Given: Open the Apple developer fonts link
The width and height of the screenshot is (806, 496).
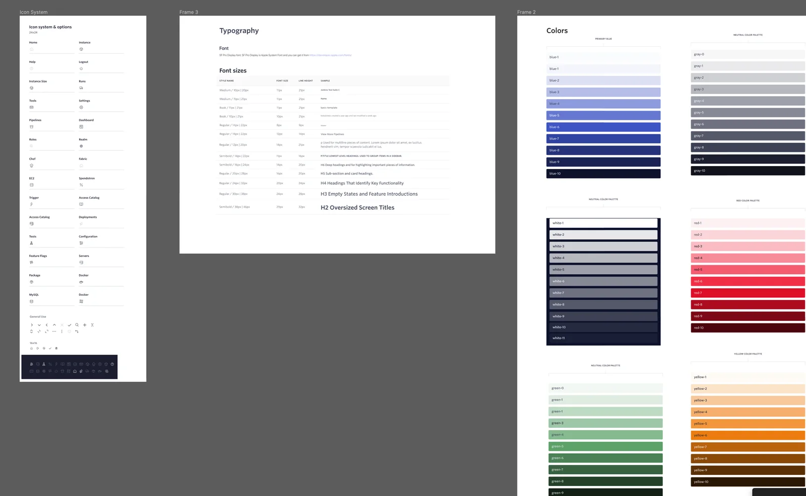Looking at the screenshot, I should point(330,55).
